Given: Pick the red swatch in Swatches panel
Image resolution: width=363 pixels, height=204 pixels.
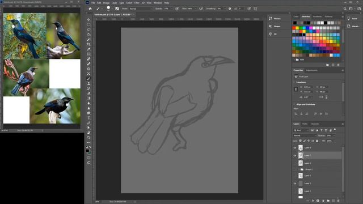Looking at the screenshot, I should point(294,28).
